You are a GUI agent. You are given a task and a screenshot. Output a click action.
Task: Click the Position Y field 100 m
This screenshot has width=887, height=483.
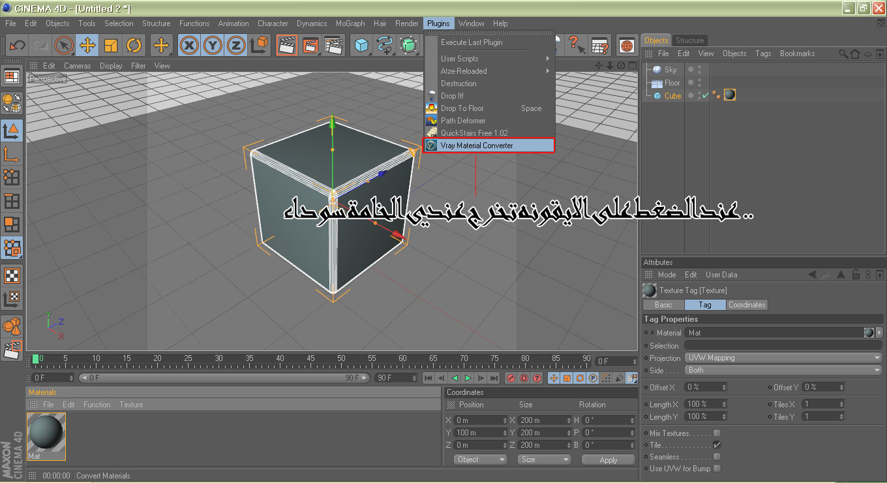tap(481, 433)
